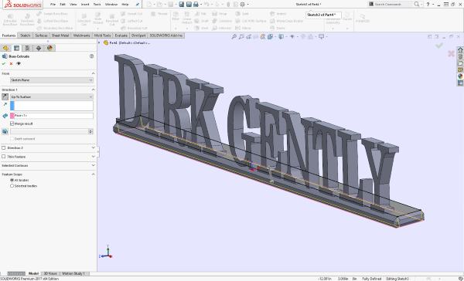The width and height of the screenshot is (464, 281).
Task: Click the pink Face<1> selection box
Action: (52, 116)
